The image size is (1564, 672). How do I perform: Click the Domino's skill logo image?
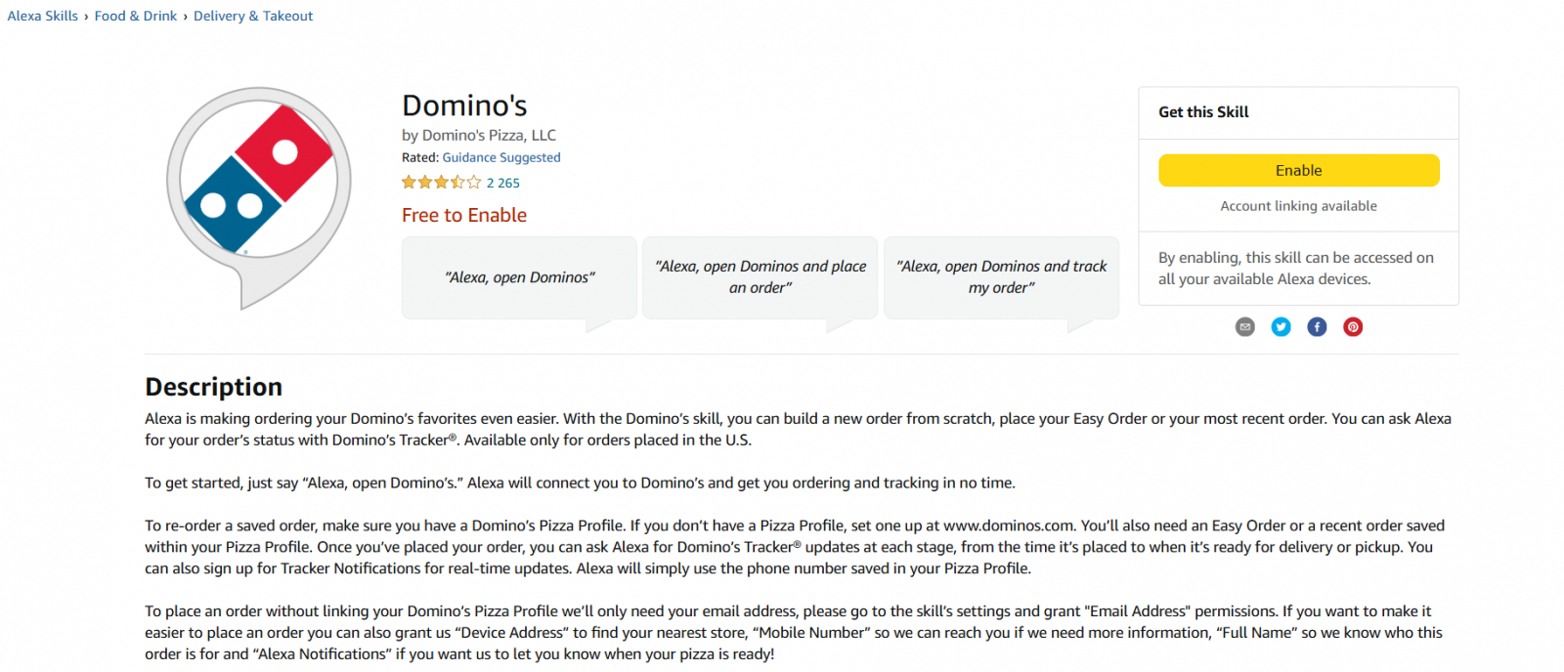click(258, 195)
